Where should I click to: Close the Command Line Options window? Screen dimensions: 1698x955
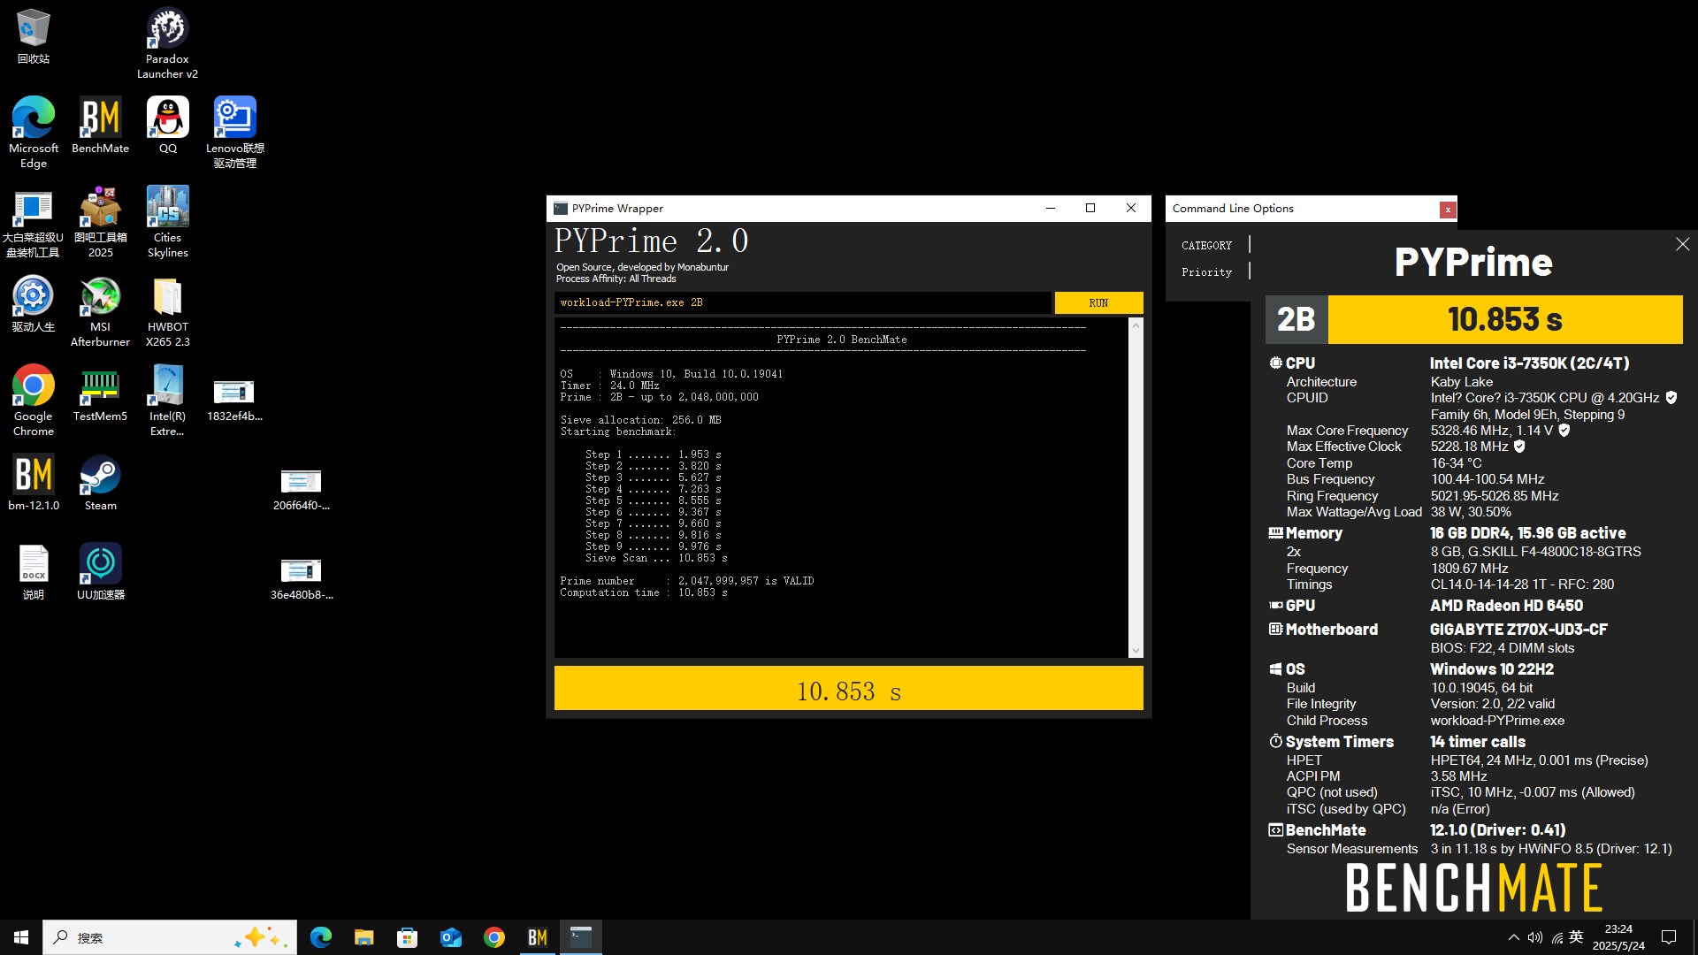(x=1447, y=210)
